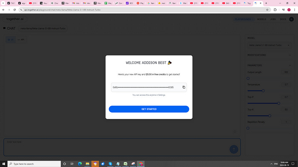Image resolution: width=298 pixels, height=167 pixels.
Task: Send the message with the arrow button
Action: tap(234, 149)
